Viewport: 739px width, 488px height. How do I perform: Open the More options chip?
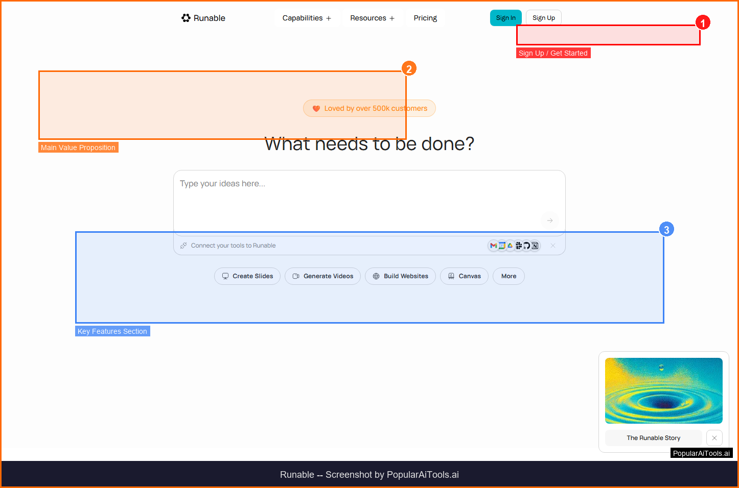coord(509,276)
